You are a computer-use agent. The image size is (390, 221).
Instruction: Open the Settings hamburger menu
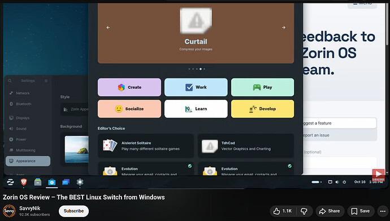pos(46,81)
